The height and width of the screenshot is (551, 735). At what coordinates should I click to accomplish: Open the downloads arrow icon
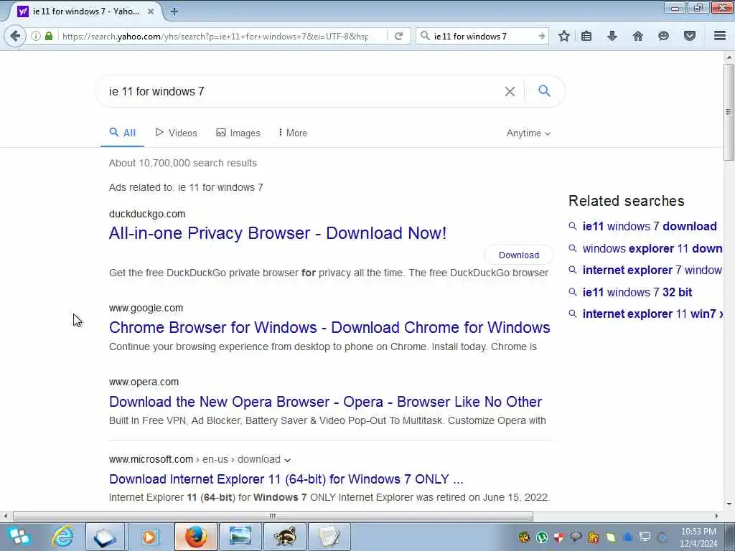612,36
